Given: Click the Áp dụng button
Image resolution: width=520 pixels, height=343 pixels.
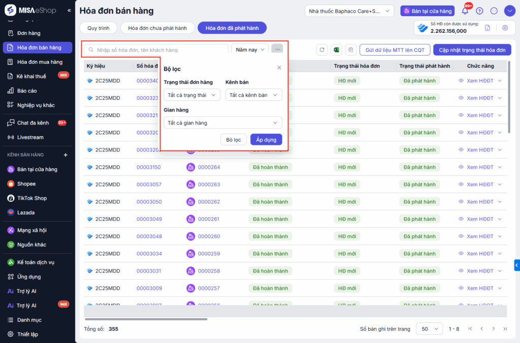Looking at the screenshot, I should tap(266, 139).
